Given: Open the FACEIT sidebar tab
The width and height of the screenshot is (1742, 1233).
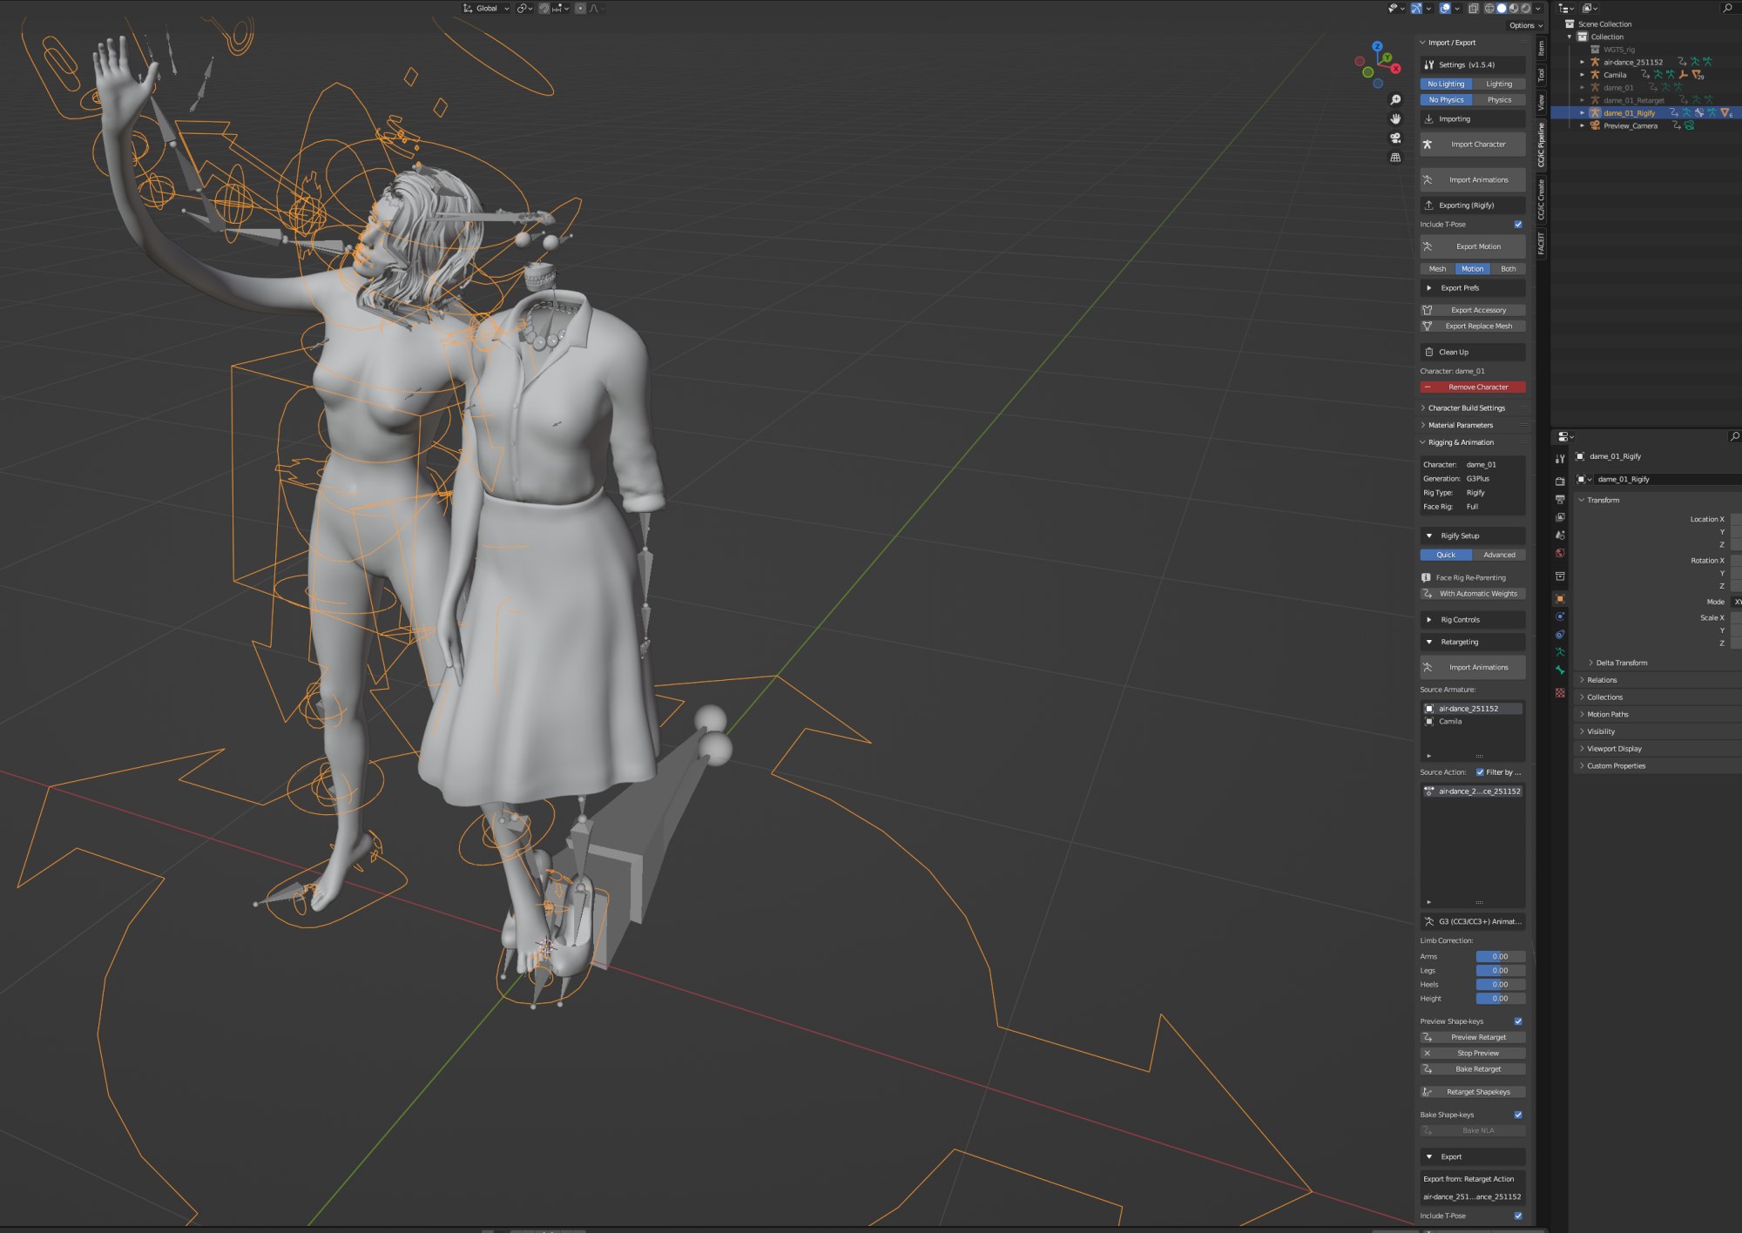Looking at the screenshot, I should 1541,244.
